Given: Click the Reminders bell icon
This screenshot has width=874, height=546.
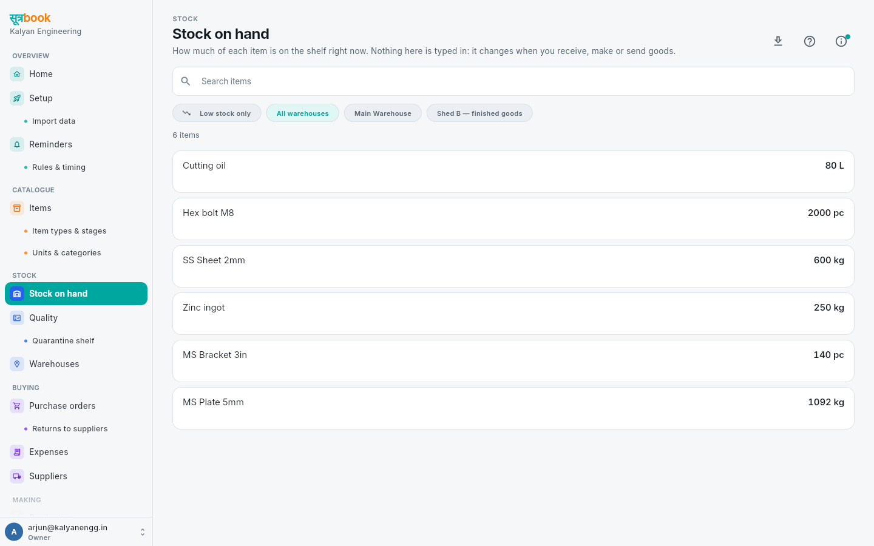Looking at the screenshot, I should 17,144.
